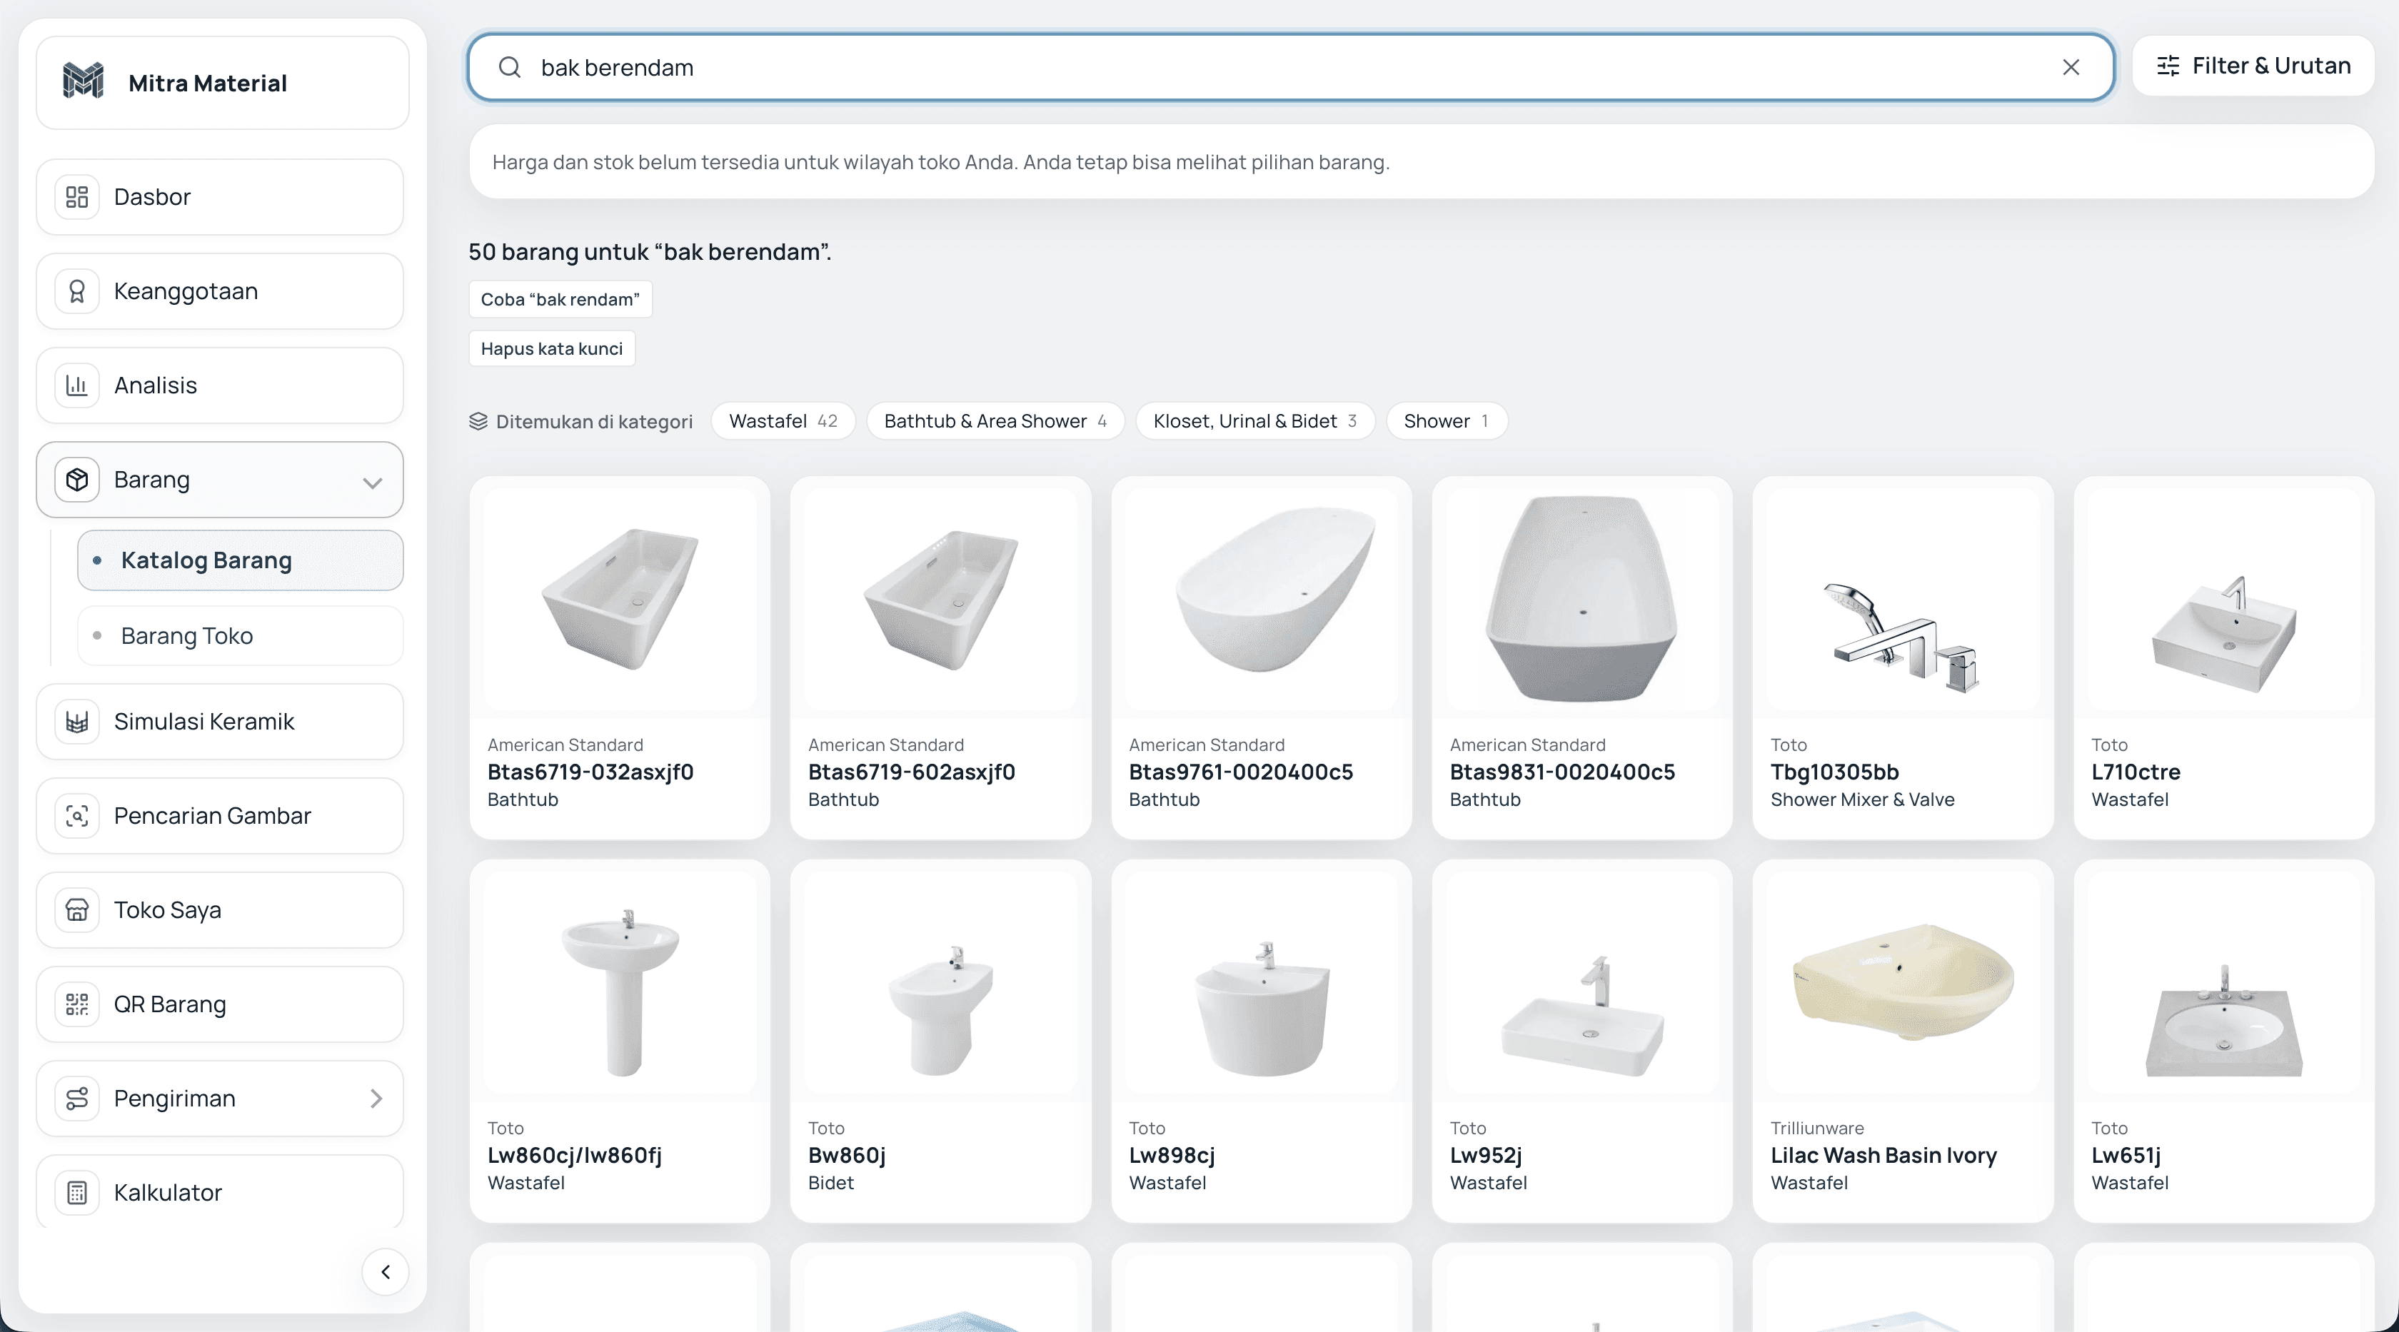Open the Barang Toko submenu item
This screenshot has width=2399, height=1332.
click(x=241, y=636)
